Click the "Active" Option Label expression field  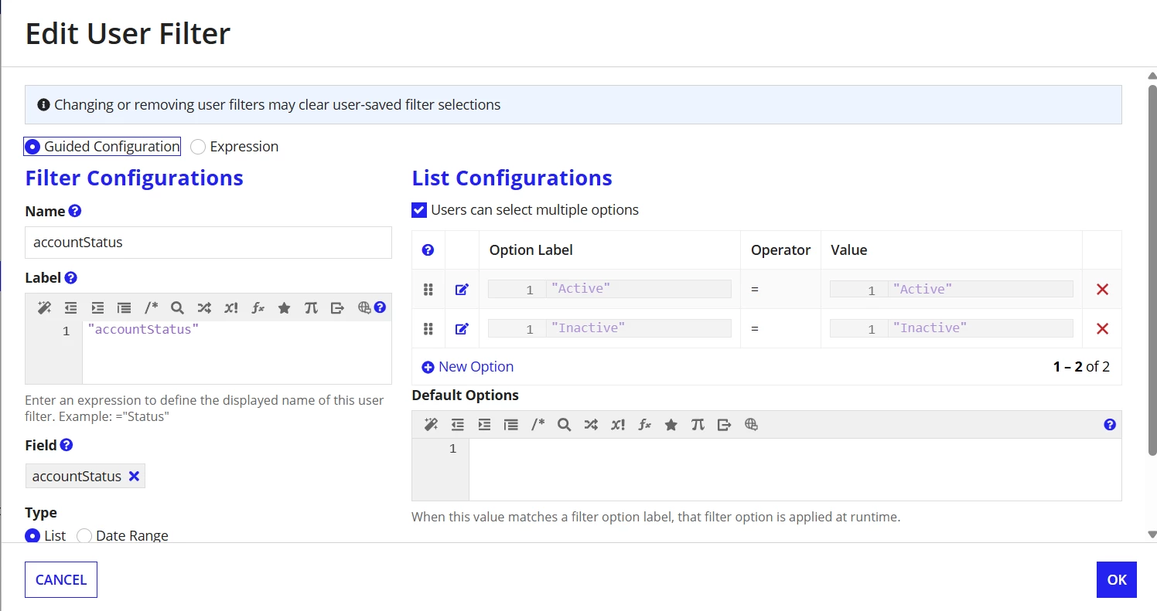pyautogui.click(x=609, y=289)
